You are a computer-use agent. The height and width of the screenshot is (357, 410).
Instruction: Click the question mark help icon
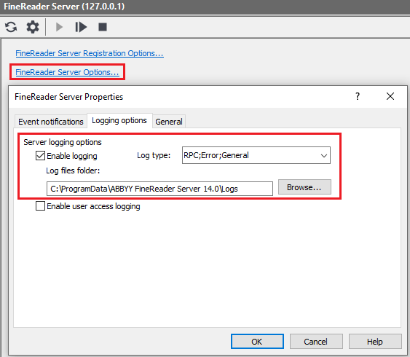(358, 96)
